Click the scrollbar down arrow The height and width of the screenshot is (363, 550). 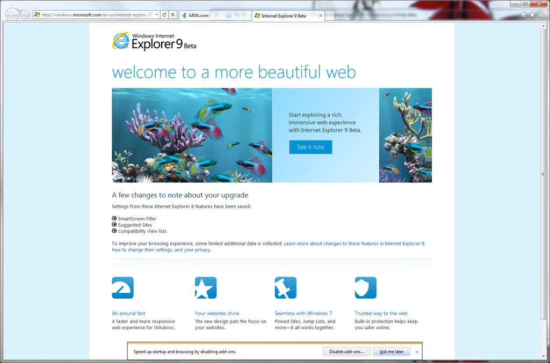pos(544,357)
